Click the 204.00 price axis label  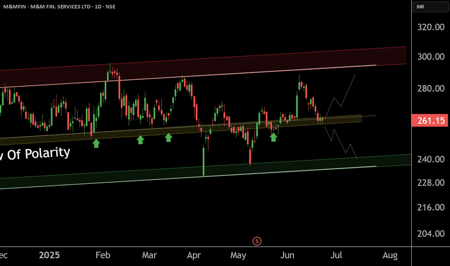431,234
